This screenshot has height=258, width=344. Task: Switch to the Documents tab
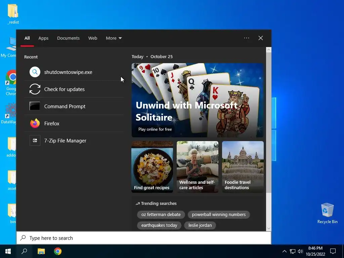tap(68, 38)
